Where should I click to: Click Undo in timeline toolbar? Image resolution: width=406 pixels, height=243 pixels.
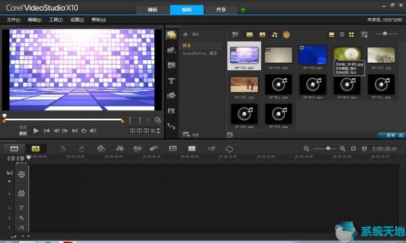coord(63,149)
